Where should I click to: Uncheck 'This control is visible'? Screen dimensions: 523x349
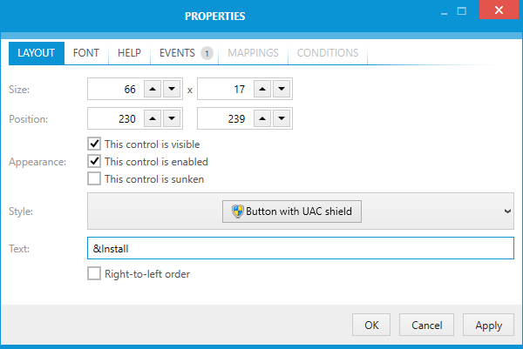pyautogui.click(x=94, y=144)
